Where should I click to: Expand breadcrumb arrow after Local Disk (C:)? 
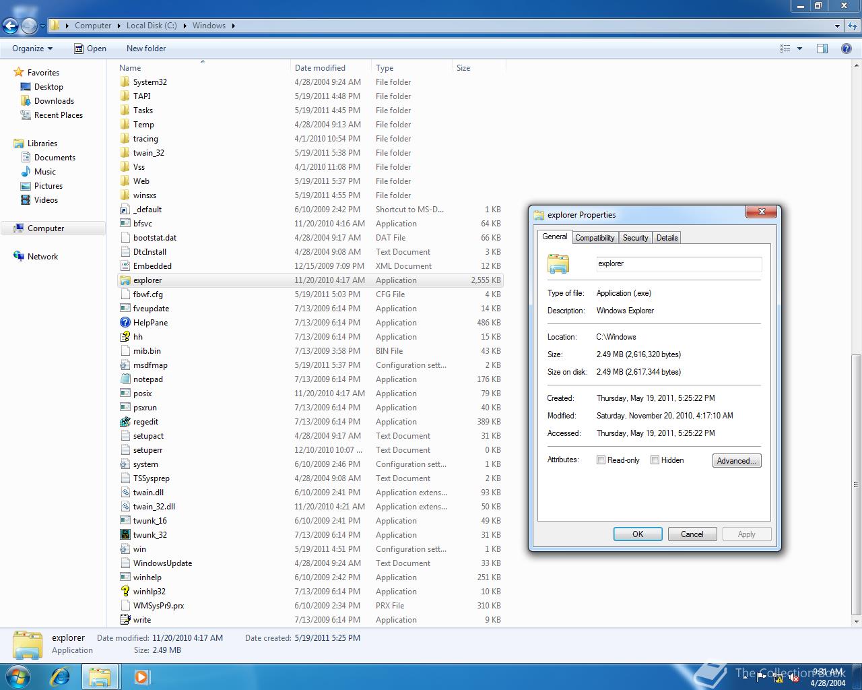point(185,26)
